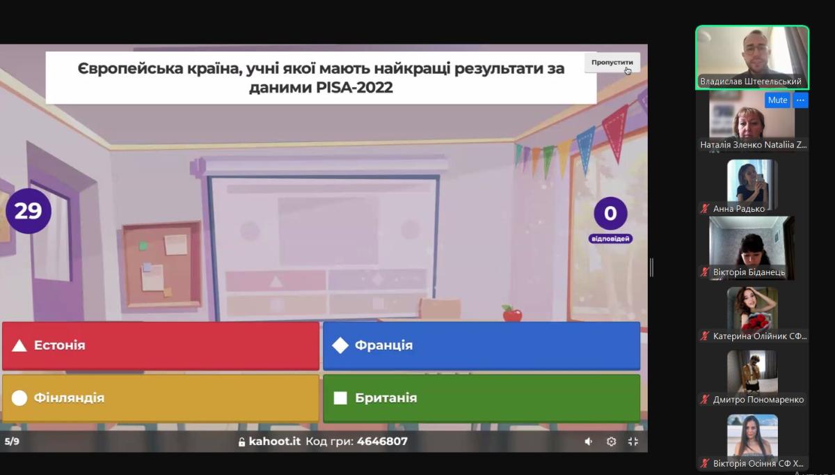Open the three-dots menu on Наталія Зленко

click(801, 100)
